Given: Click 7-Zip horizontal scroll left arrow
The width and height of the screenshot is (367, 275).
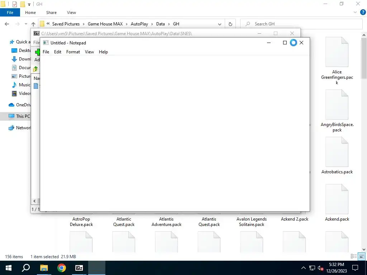Looking at the screenshot, I should click(35, 201).
